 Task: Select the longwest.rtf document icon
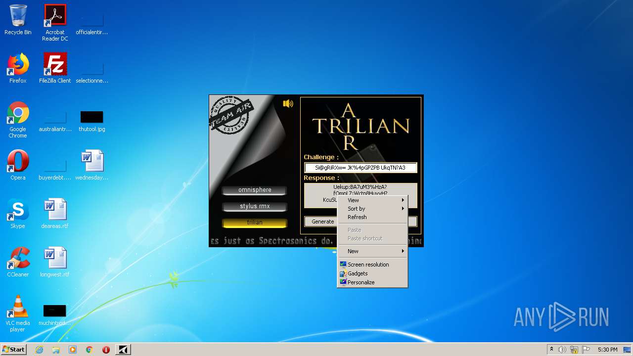click(55, 262)
